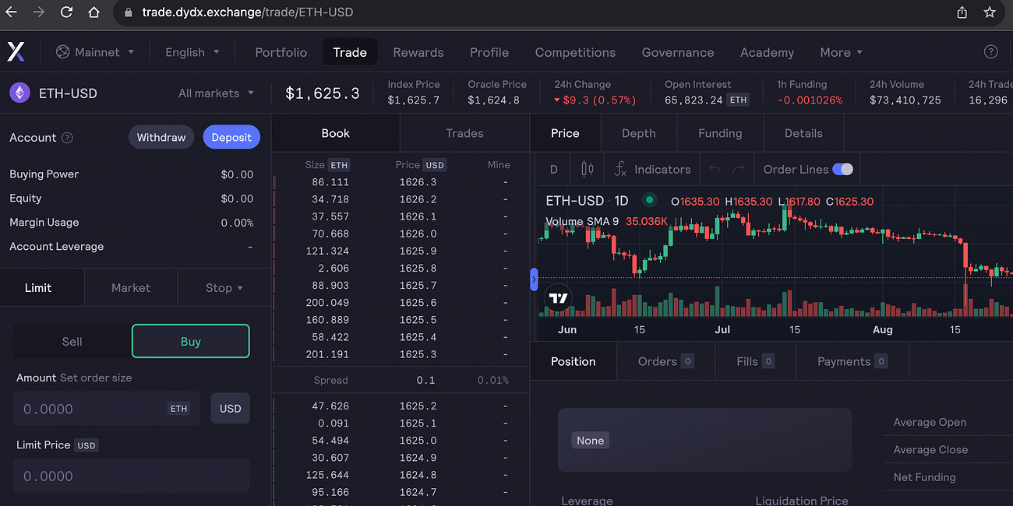Viewport: 1013px width, 506px height.
Task: Click the chart redo arrow
Action: (x=739, y=169)
